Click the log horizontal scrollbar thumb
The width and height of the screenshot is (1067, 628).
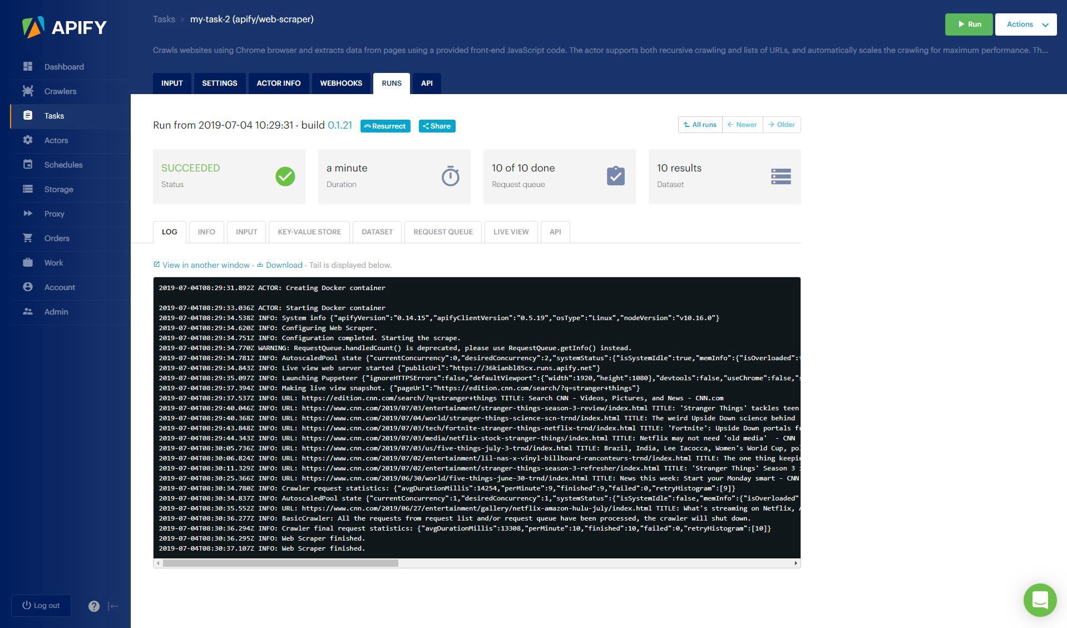tap(280, 563)
